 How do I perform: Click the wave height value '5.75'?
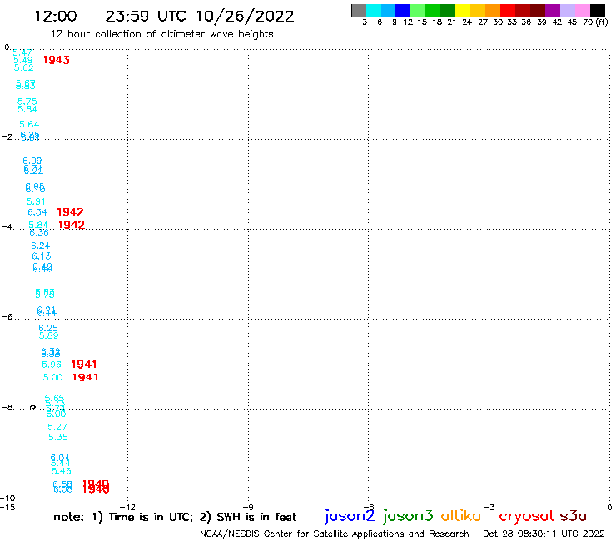pos(27,102)
